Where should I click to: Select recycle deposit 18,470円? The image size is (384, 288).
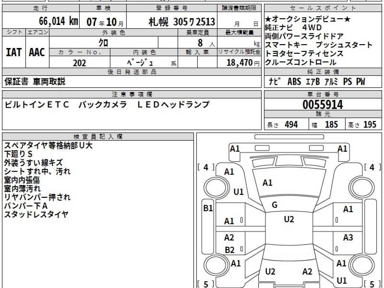[243, 63]
